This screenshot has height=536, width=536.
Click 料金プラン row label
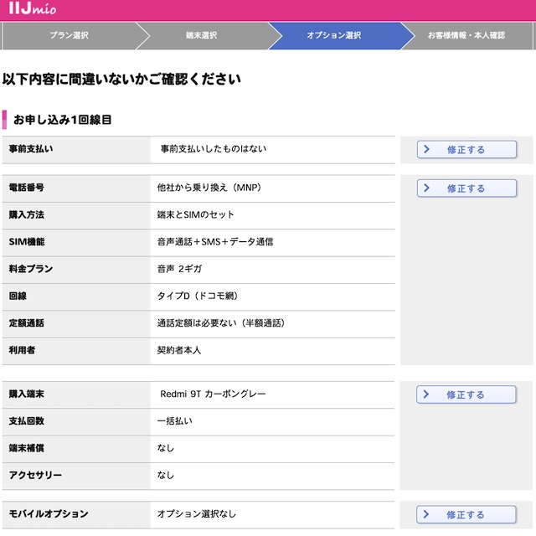pos(31,269)
